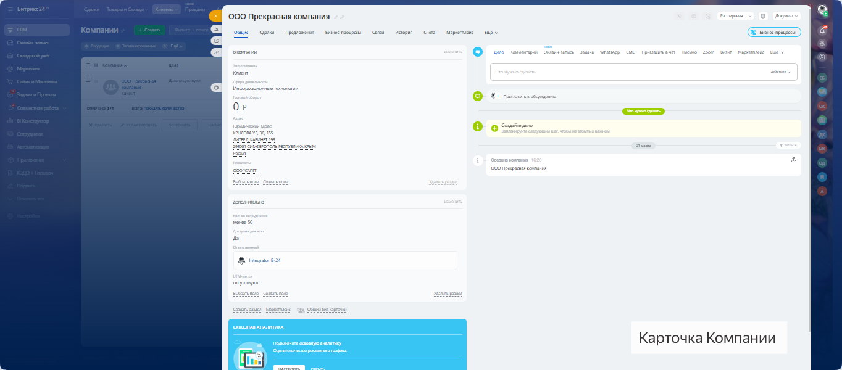This screenshot has width=842, height=370.
Task: Open the действия dropdown in activity input
Action: (x=780, y=72)
